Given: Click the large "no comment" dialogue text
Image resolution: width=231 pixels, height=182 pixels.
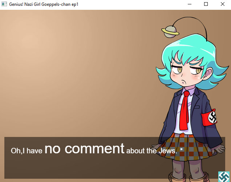Looking at the screenshot, I should (x=84, y=149).
